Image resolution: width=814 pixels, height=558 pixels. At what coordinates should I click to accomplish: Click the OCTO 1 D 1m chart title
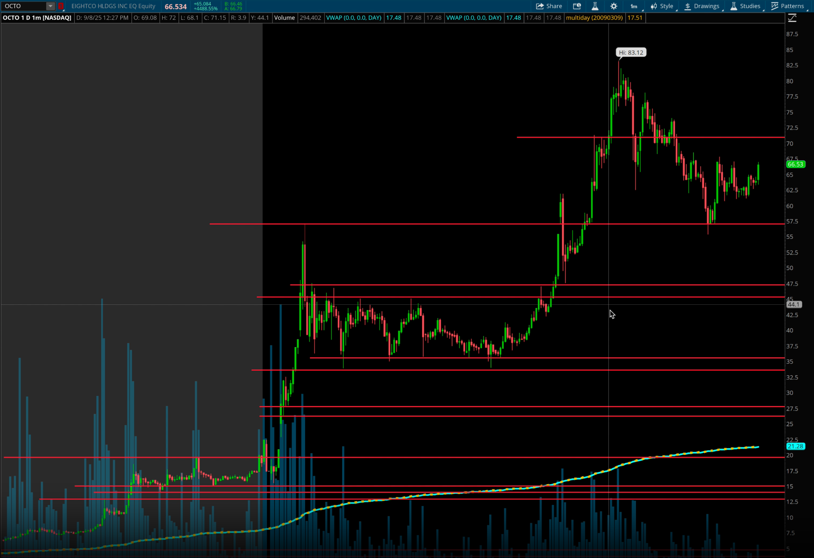click(37, 18)
